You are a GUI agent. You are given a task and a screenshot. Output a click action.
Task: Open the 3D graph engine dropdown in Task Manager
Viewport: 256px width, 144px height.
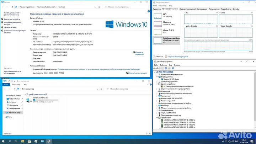point(185,12)
